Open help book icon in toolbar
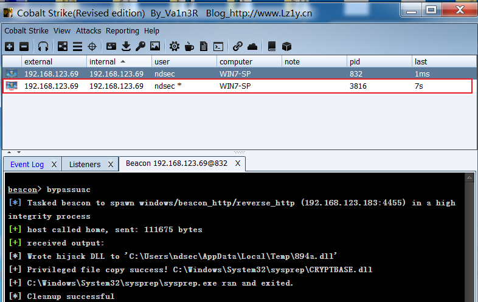 coord(272,46)
